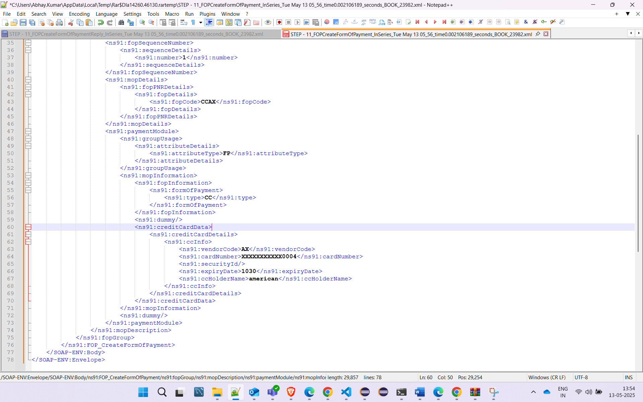Click the Close All files icon
Viewport: 643px width, 402px height.
50,22
